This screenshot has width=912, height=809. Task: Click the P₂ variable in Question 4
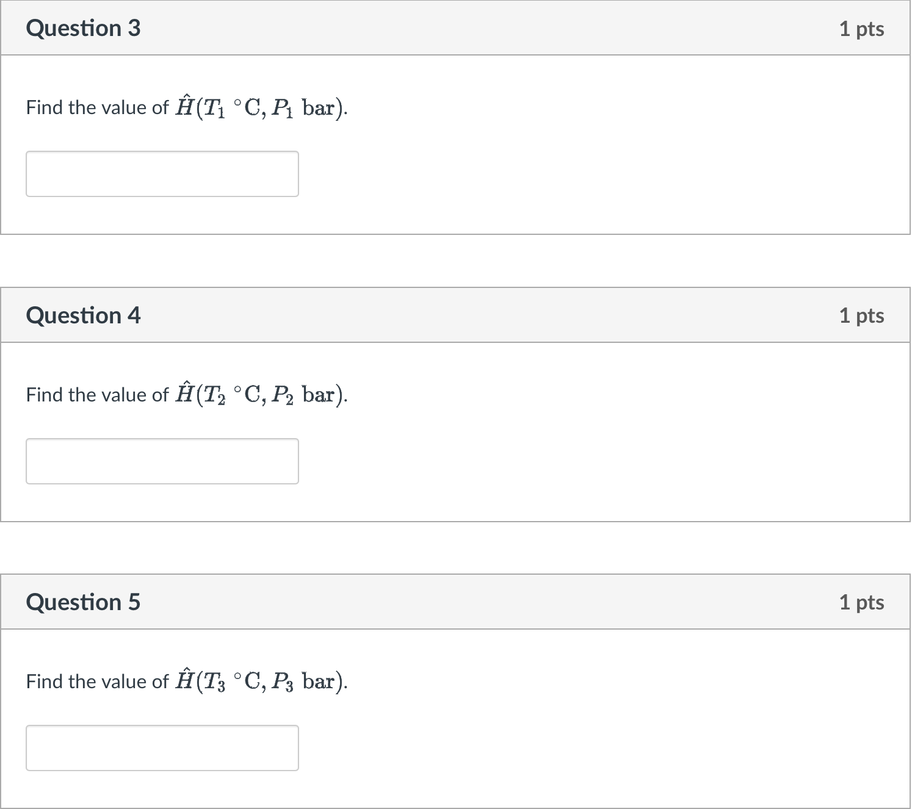click(x=283, y=395)
